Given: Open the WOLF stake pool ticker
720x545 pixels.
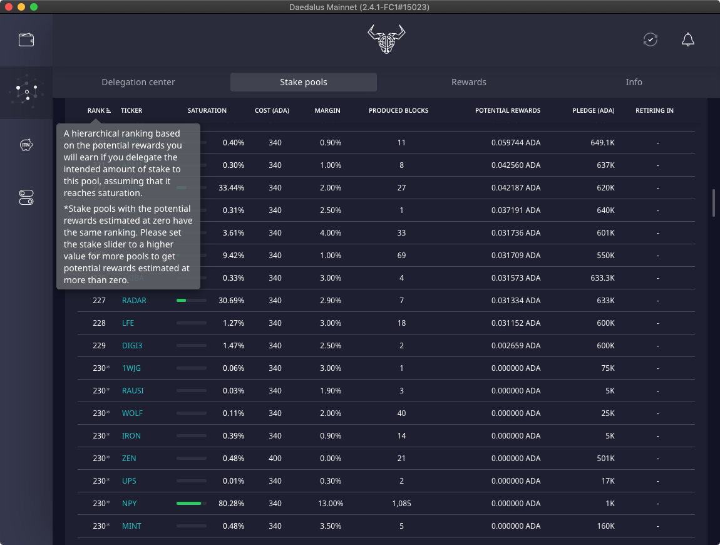Looking at the screenshot, I should 132,413.
